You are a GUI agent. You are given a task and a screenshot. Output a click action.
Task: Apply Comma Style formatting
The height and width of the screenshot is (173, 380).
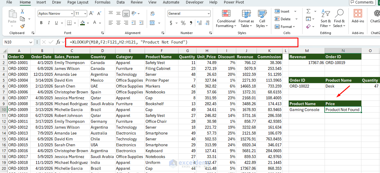(x=191, y=23)
